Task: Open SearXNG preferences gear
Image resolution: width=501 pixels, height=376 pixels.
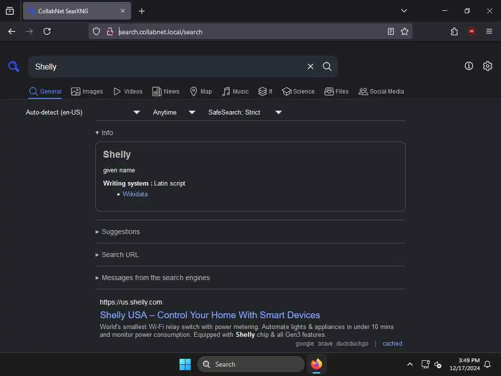Action: [x=487, y=66]
